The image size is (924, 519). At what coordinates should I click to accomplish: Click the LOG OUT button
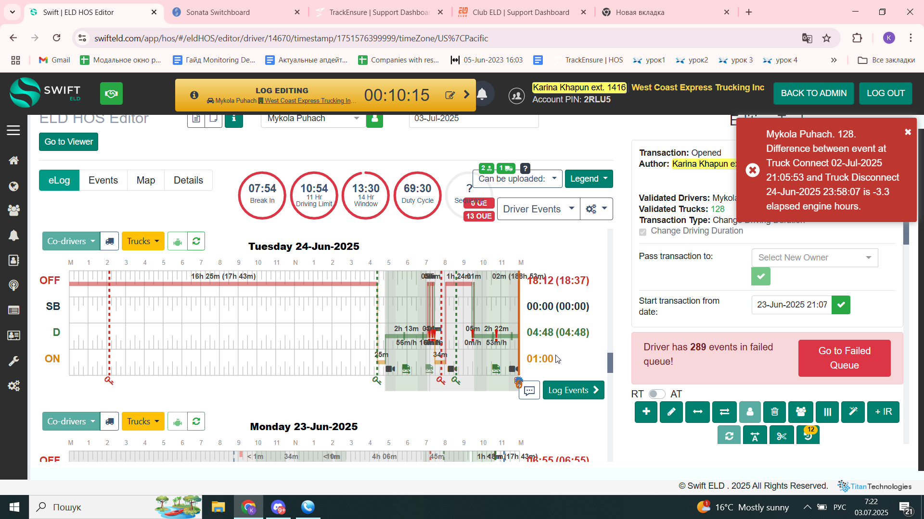[885, 93]
